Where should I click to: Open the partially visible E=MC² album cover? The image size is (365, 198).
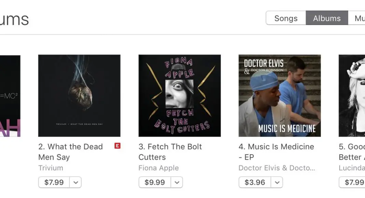10,96
